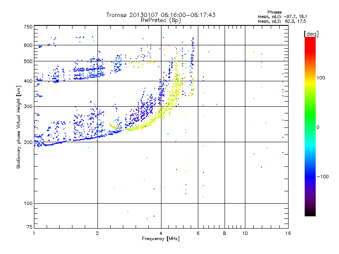
Task: Click the y-axis label '75'
Action: 30,227
